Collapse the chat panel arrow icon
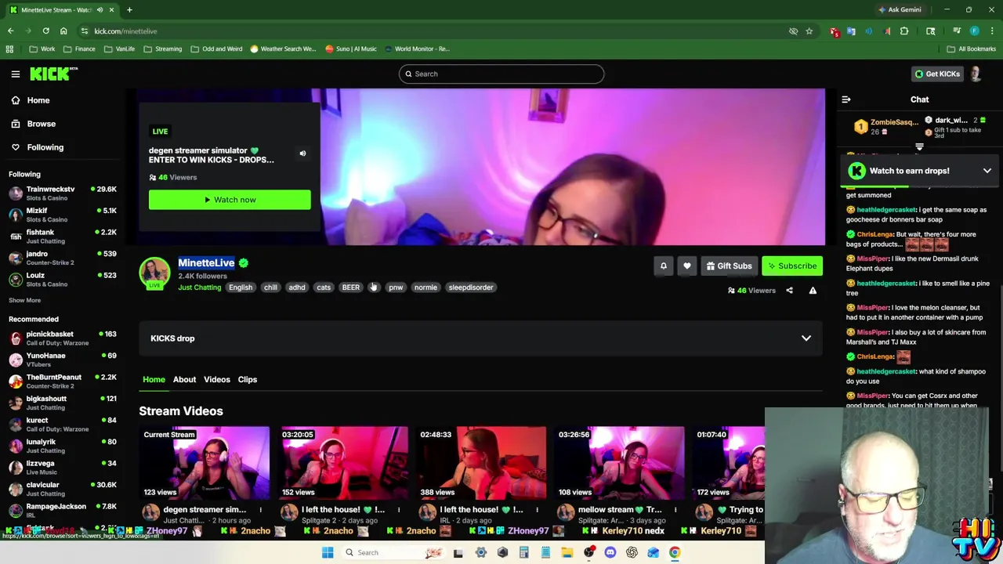 point(845,99)
